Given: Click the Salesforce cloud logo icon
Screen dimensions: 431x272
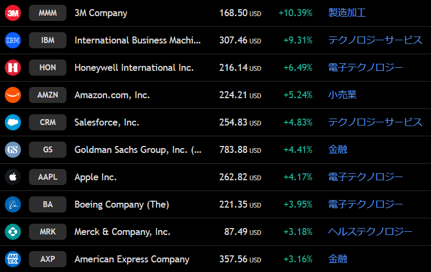Looking at the screenshot, I should [13, 122].
